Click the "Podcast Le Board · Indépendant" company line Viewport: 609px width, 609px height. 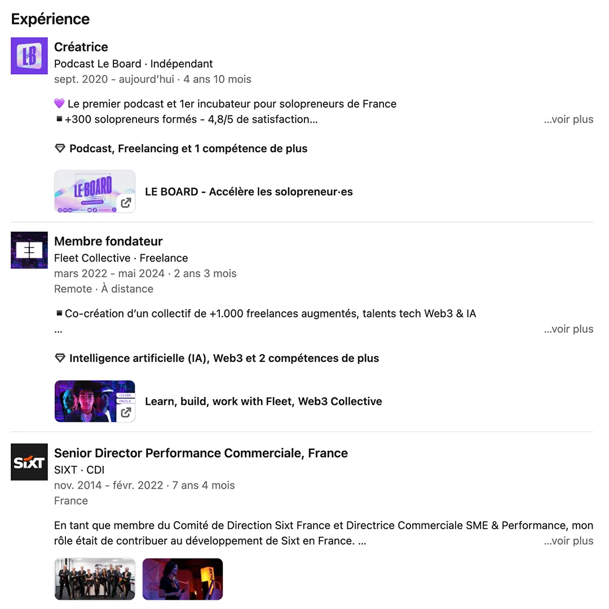[x=133, y=64]
